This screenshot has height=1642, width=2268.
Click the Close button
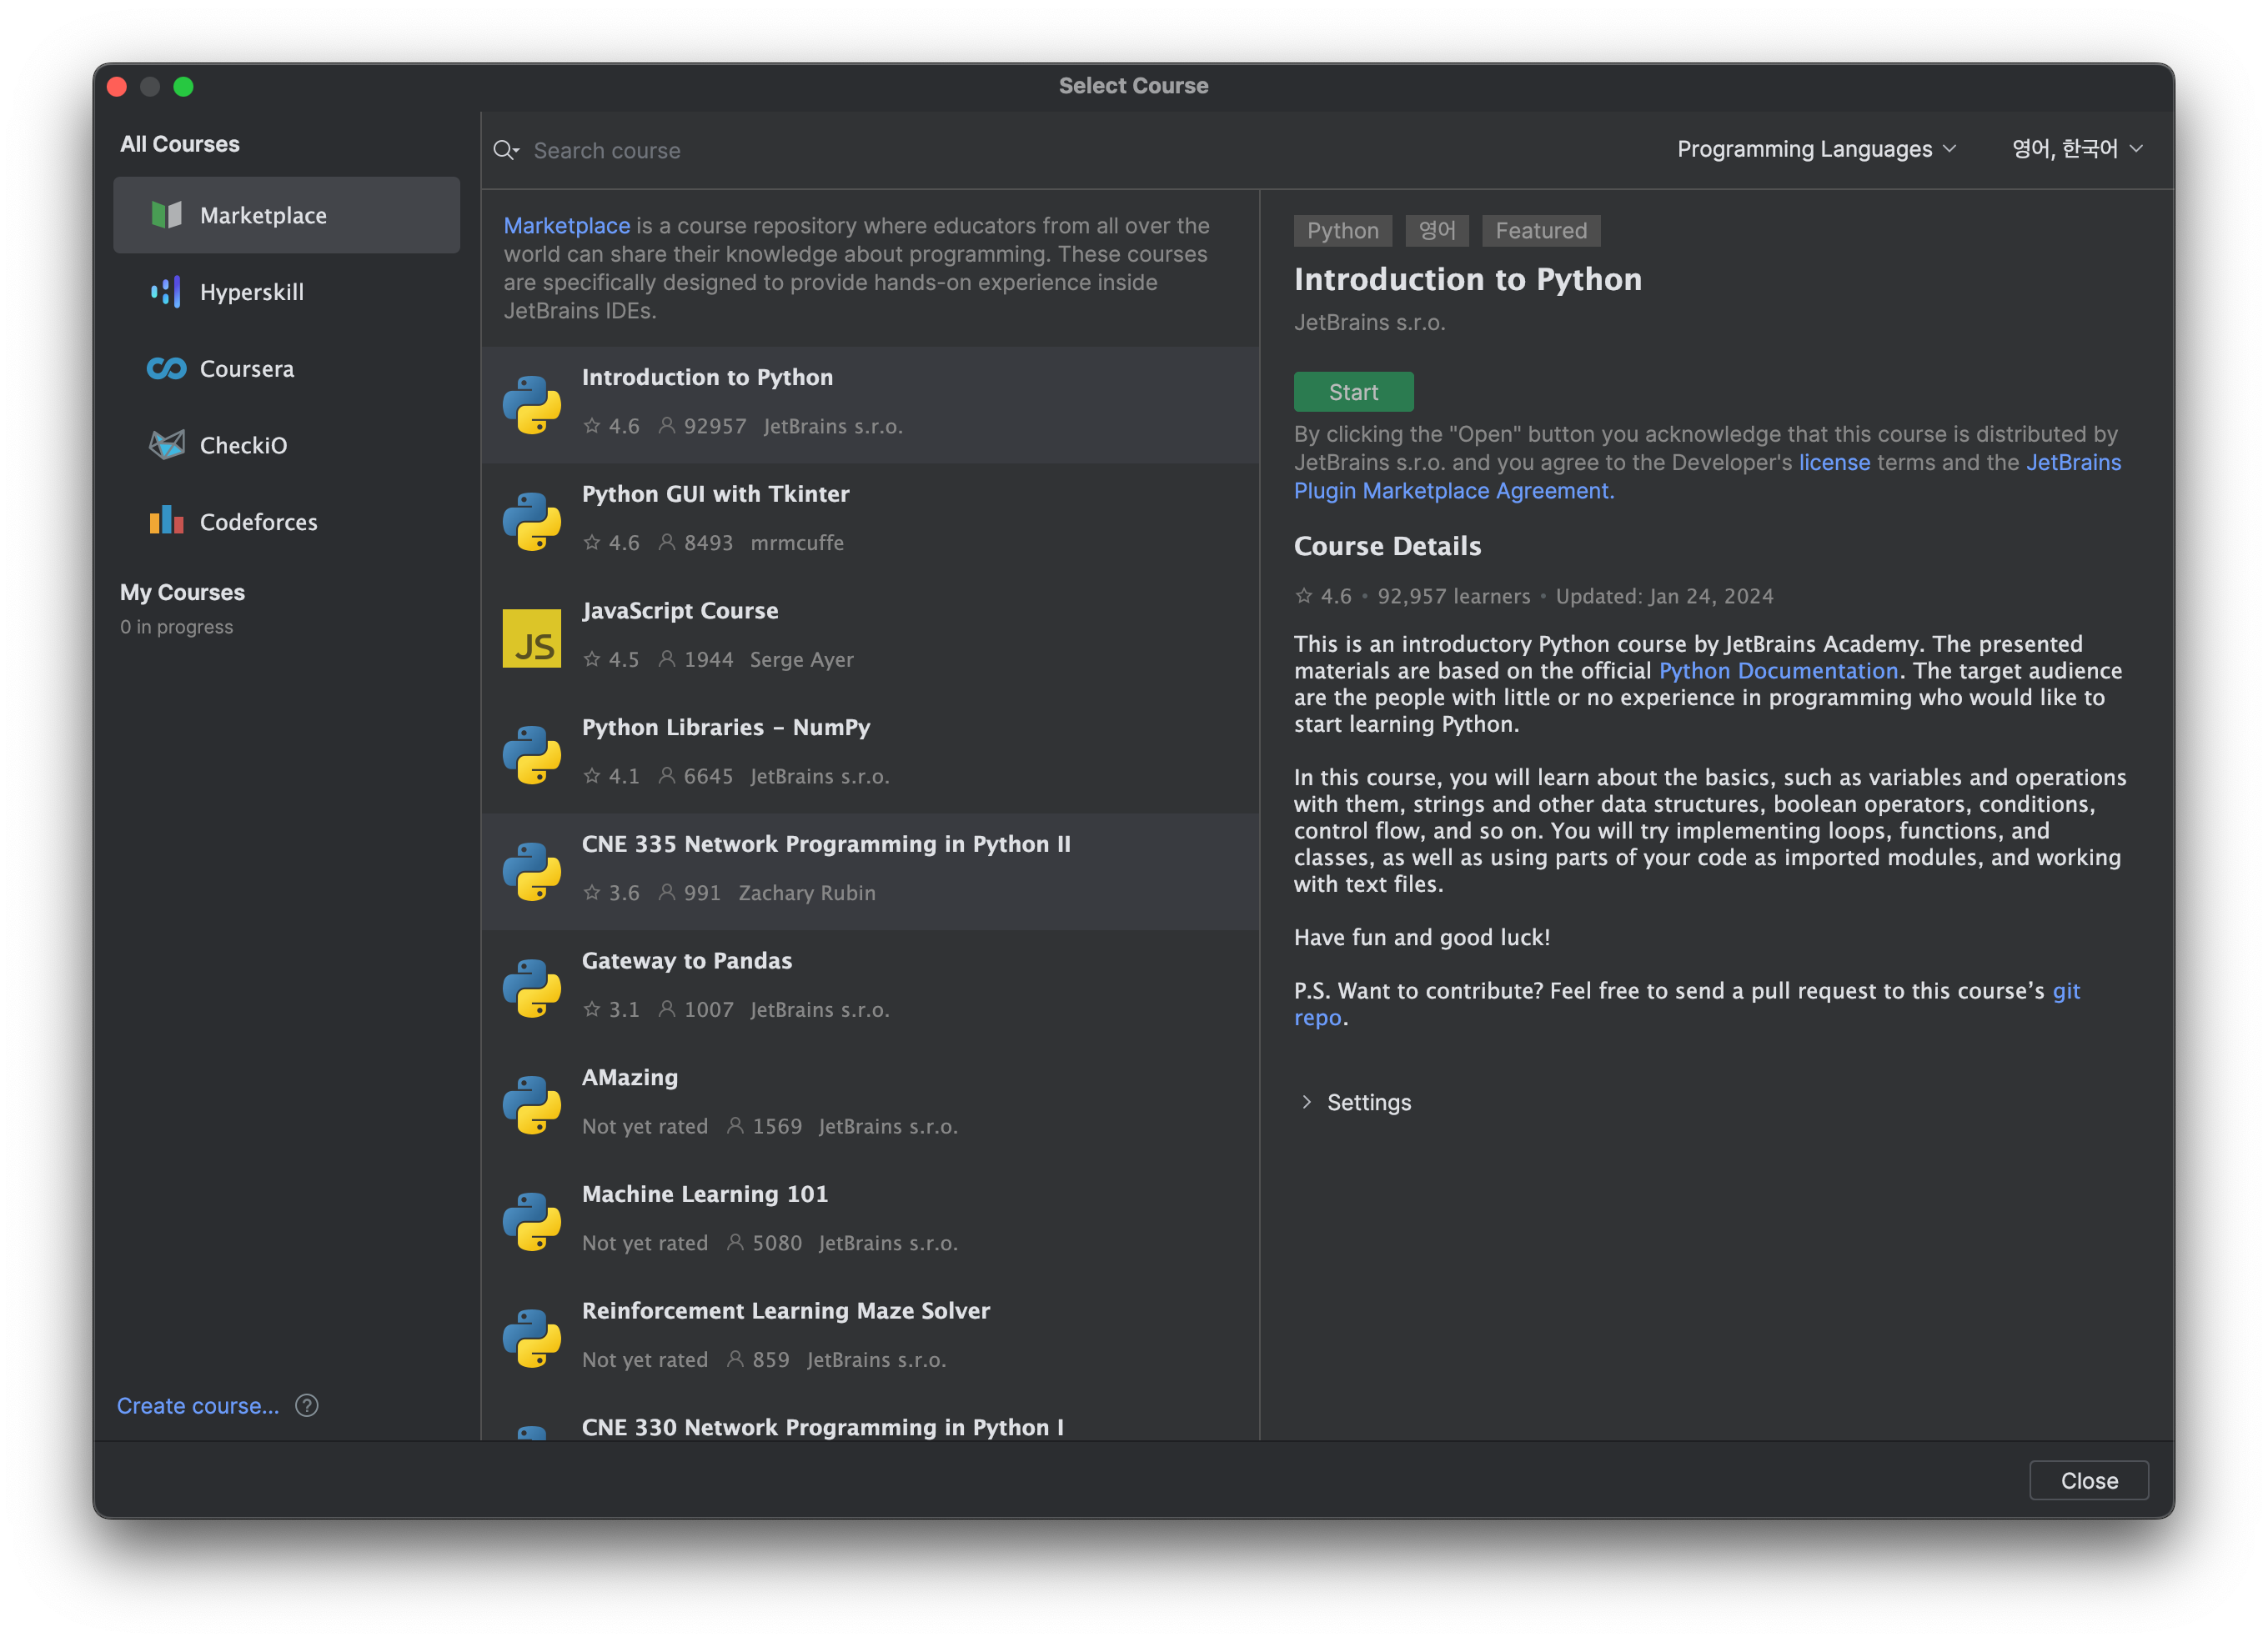(2088, 1480)
